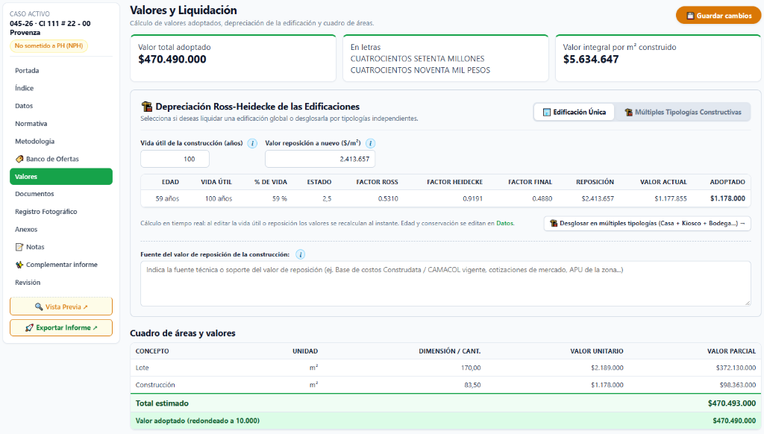Click Guardar cambios button

click(718, 16)
